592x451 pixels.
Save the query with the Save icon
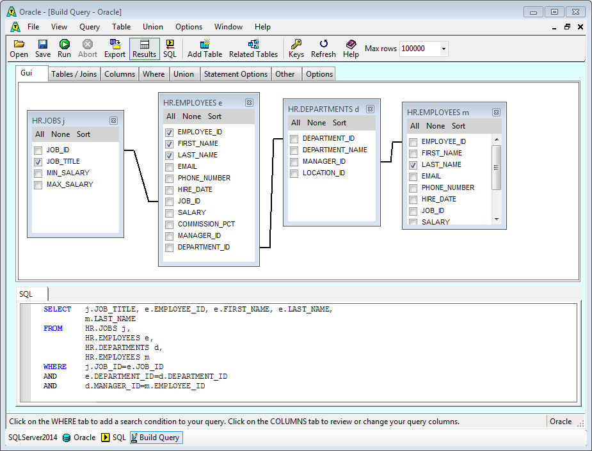pyautogui.click(x=43, y=49)
